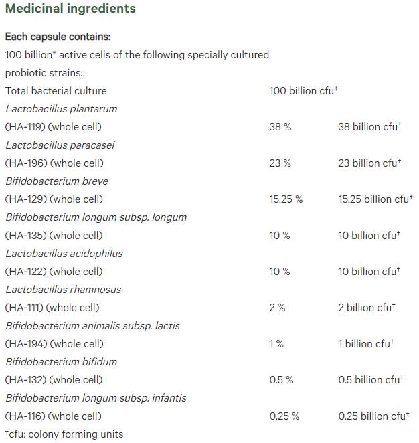Click the Medicinal ingredients heading
Screen dimensions: 419x443
[x=70, y=9]
